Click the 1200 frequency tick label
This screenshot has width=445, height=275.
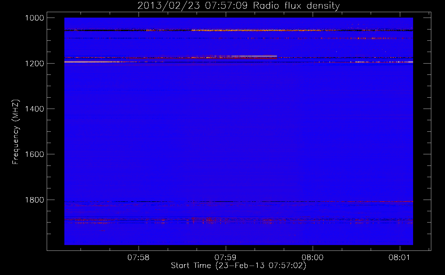[x=34, y=64]
